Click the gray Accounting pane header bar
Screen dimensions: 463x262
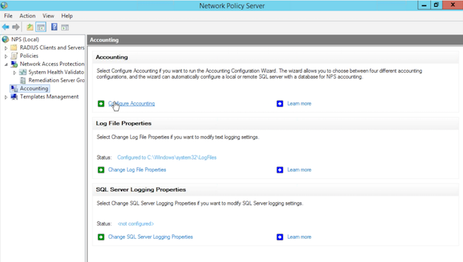[276, 40]
